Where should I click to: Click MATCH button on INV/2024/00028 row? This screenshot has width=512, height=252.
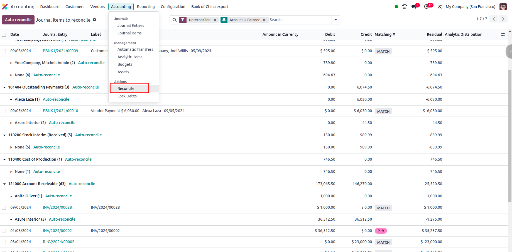tap(383, 208)
